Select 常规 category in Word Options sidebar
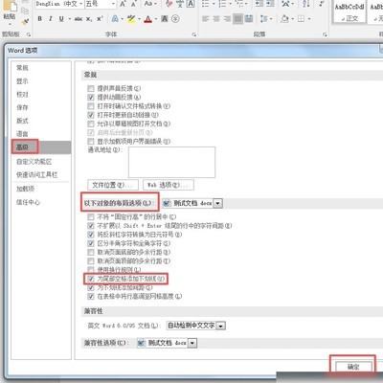 [22, 68]
